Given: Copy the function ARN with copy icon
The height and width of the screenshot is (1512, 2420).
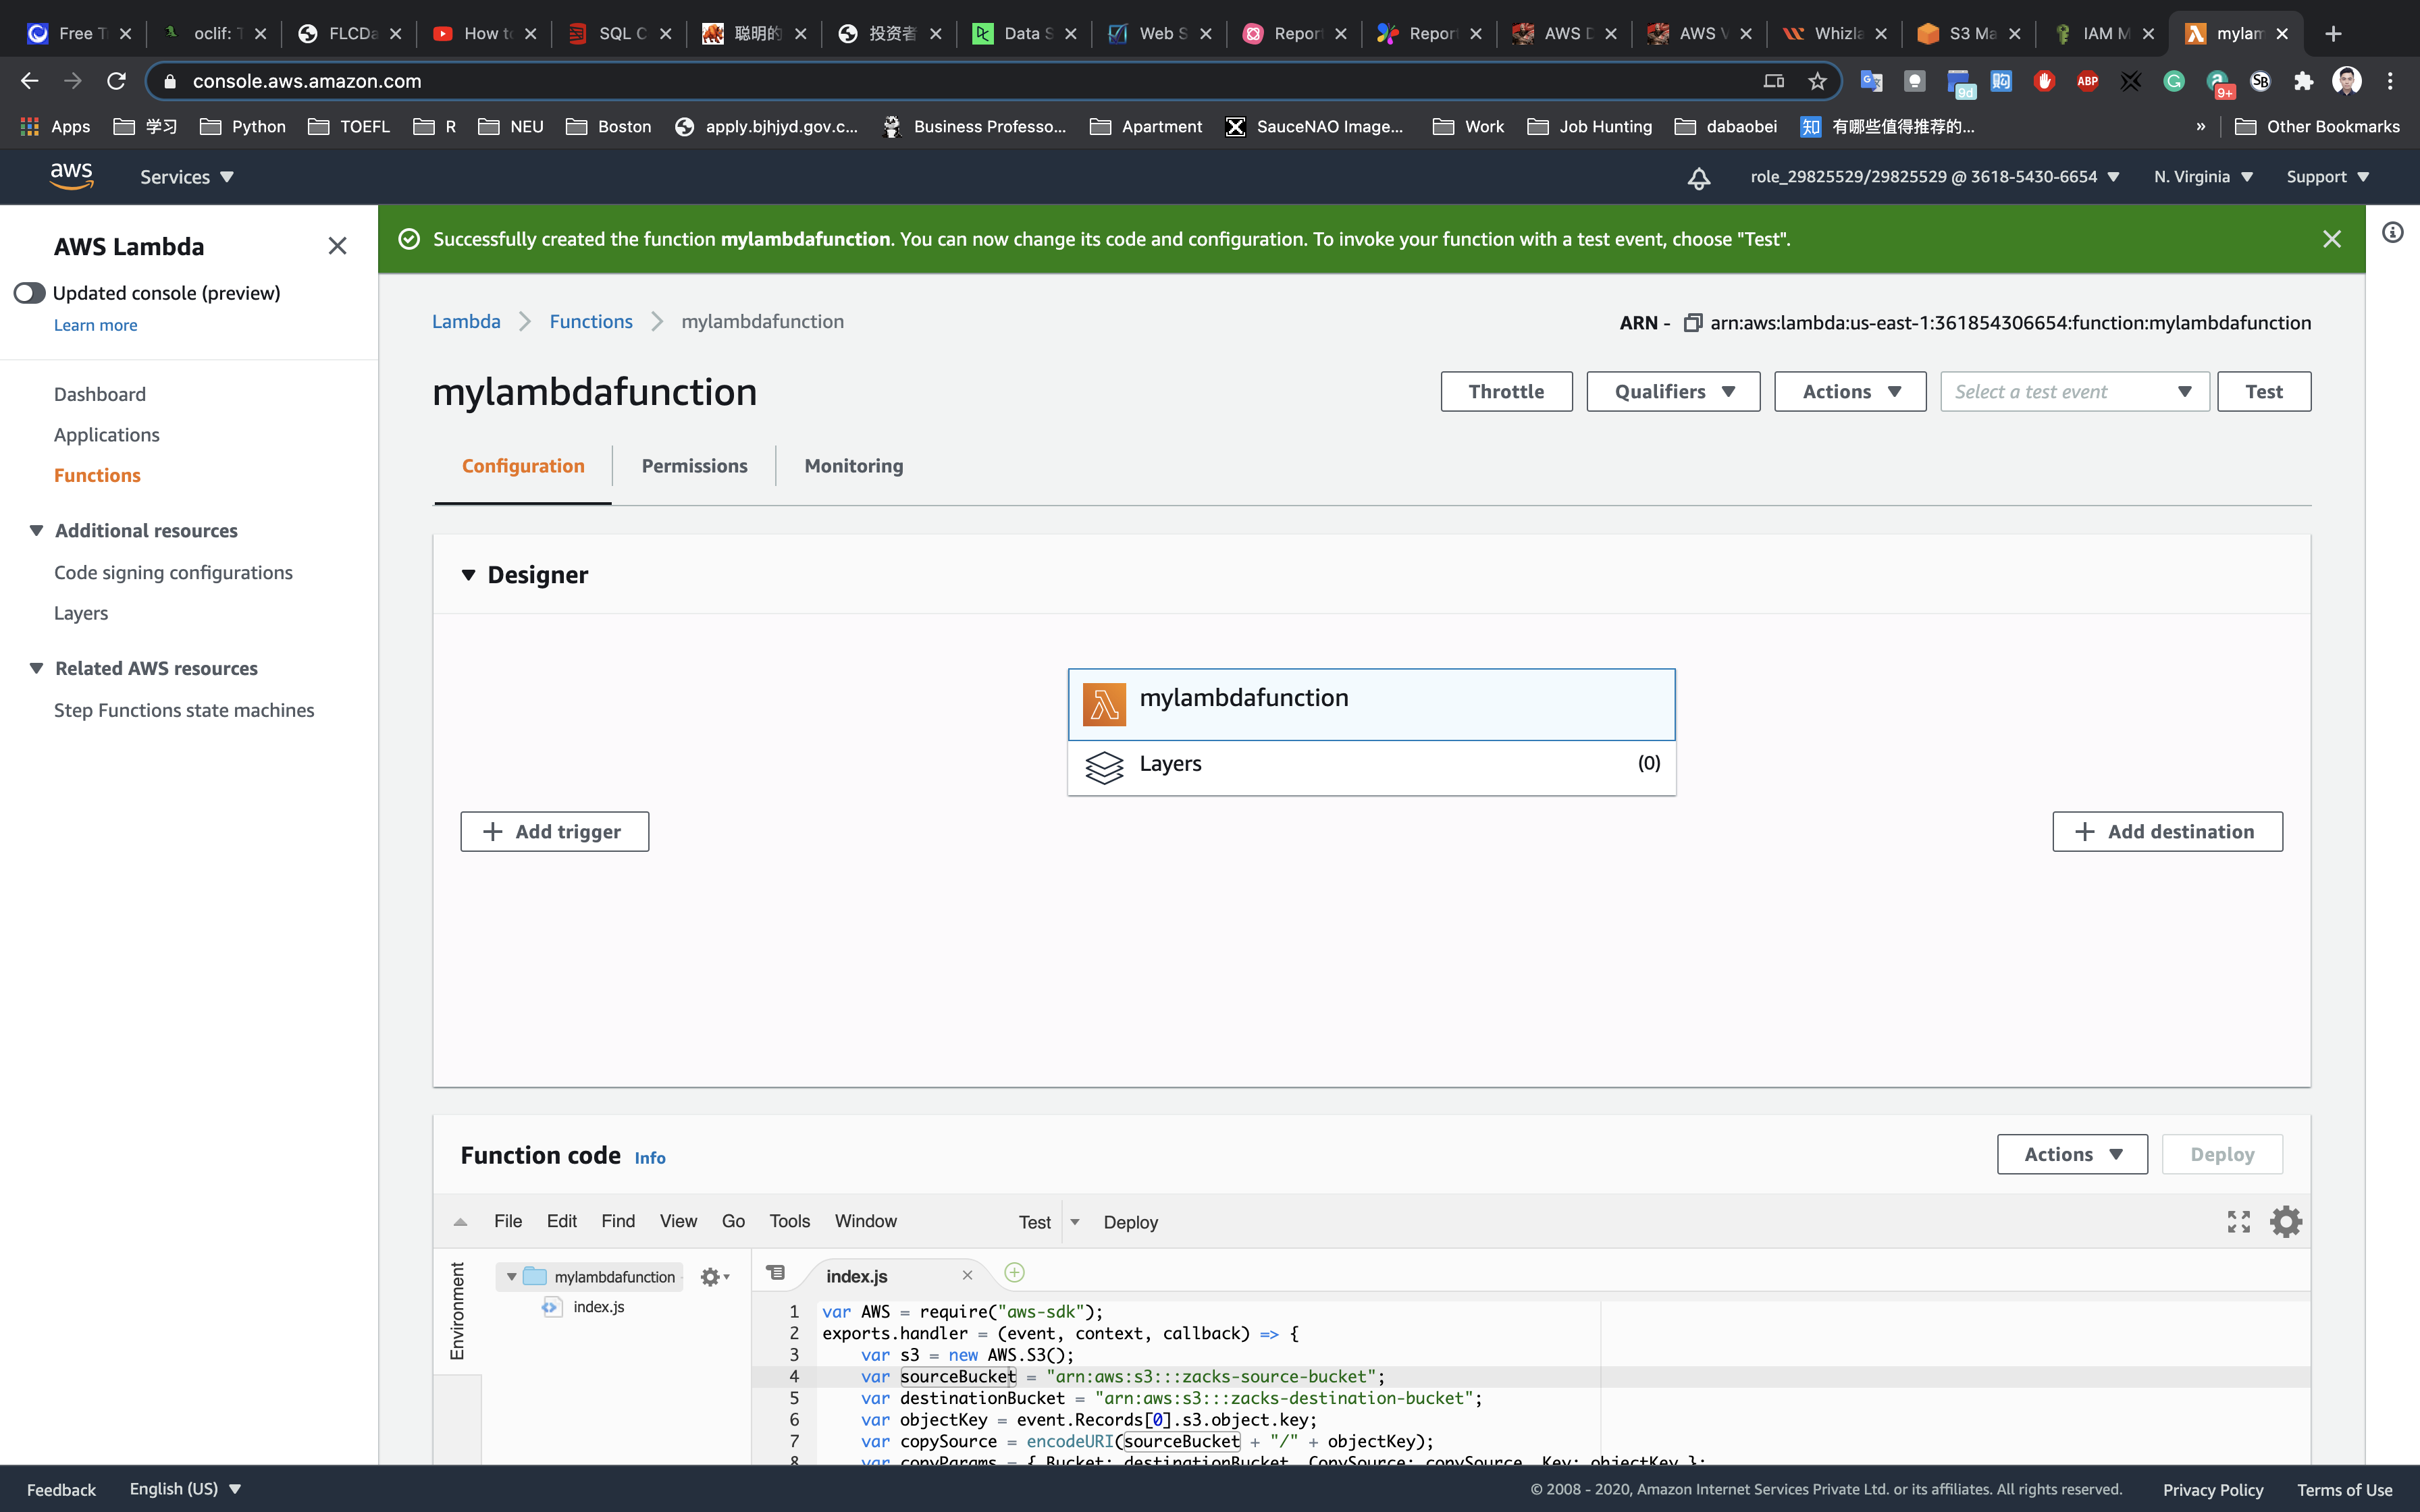Looking at the screenshot, I should [1692, 322].
